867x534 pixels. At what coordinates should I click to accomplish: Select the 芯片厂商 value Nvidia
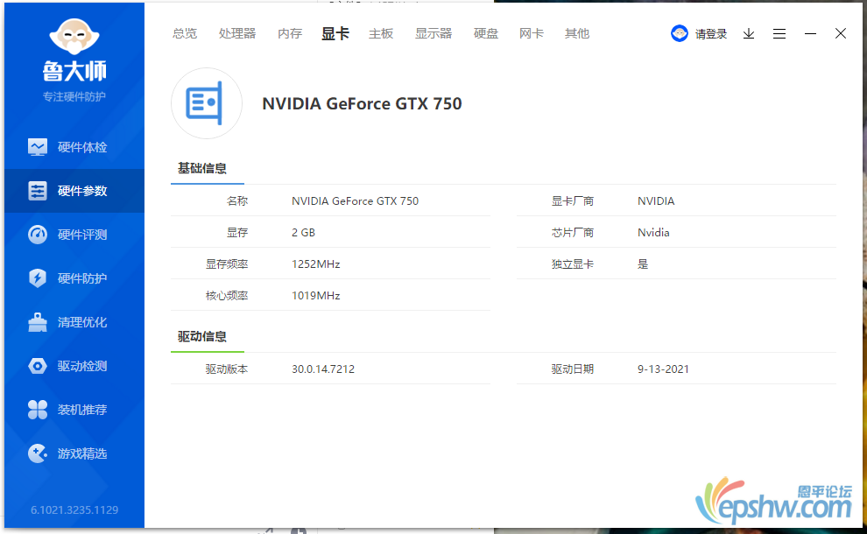tap(653, 233)
